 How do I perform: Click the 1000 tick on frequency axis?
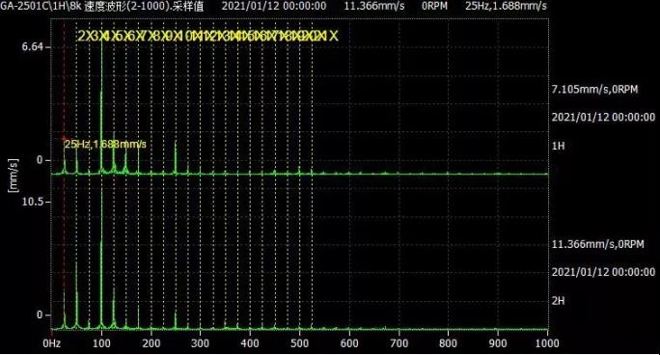(547, 343)
